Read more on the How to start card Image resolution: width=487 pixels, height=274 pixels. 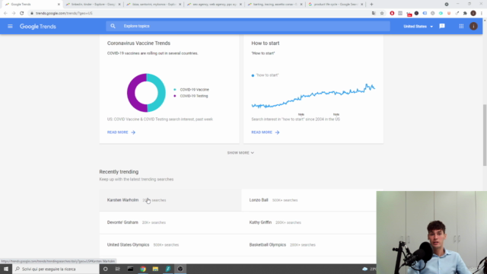click(266, 132)
